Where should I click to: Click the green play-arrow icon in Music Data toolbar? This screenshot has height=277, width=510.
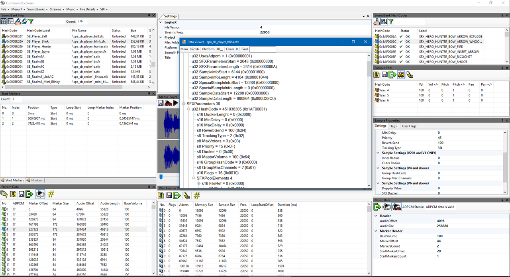pos(378,206)
